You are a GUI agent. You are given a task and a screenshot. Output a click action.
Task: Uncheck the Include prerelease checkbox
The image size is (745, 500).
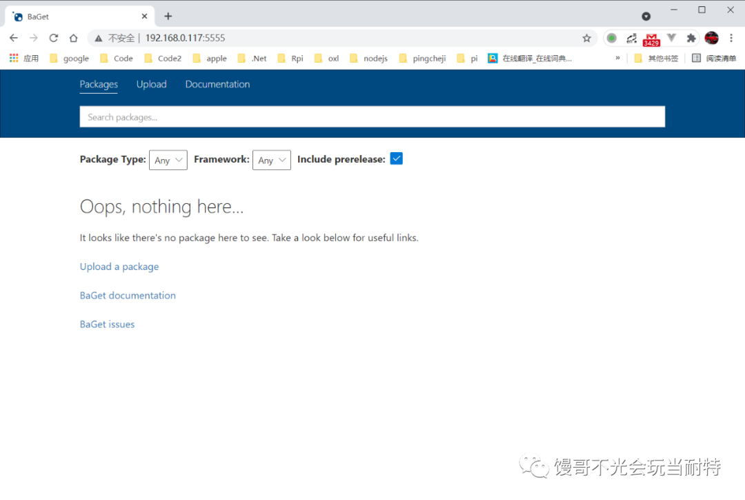(x=396, y=158)
